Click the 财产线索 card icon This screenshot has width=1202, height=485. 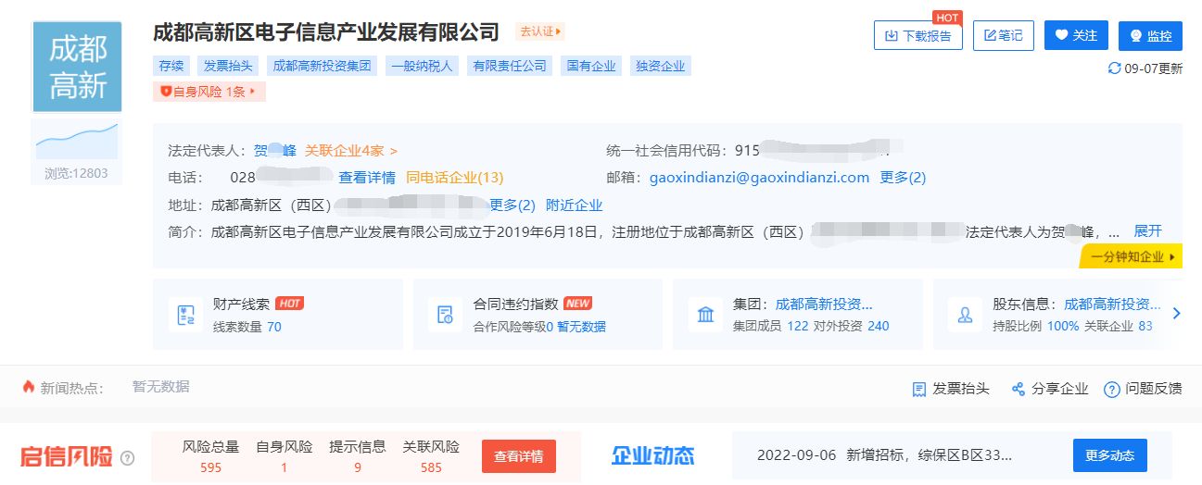[185, 315]
